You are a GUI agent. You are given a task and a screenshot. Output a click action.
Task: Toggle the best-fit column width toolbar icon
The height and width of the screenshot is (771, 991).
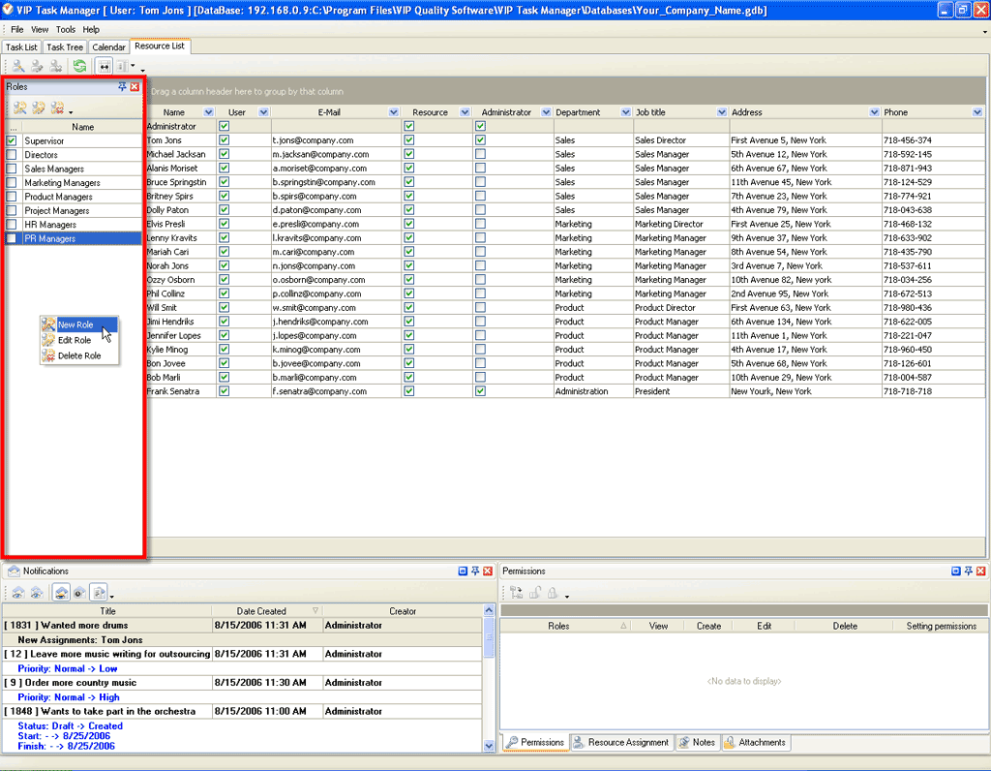coord(104,66)
